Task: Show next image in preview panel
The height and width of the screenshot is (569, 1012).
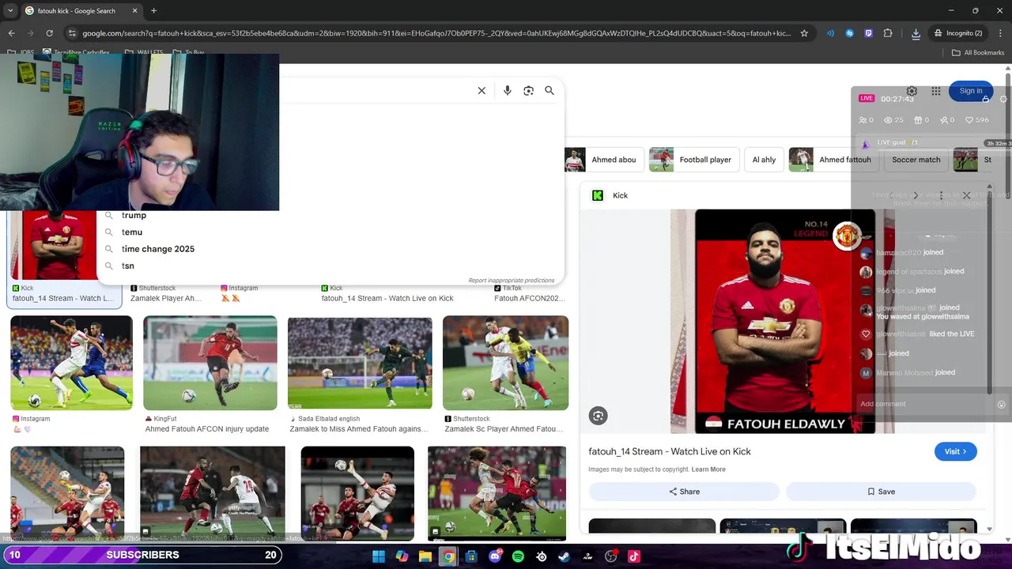Action: (916, 195)
